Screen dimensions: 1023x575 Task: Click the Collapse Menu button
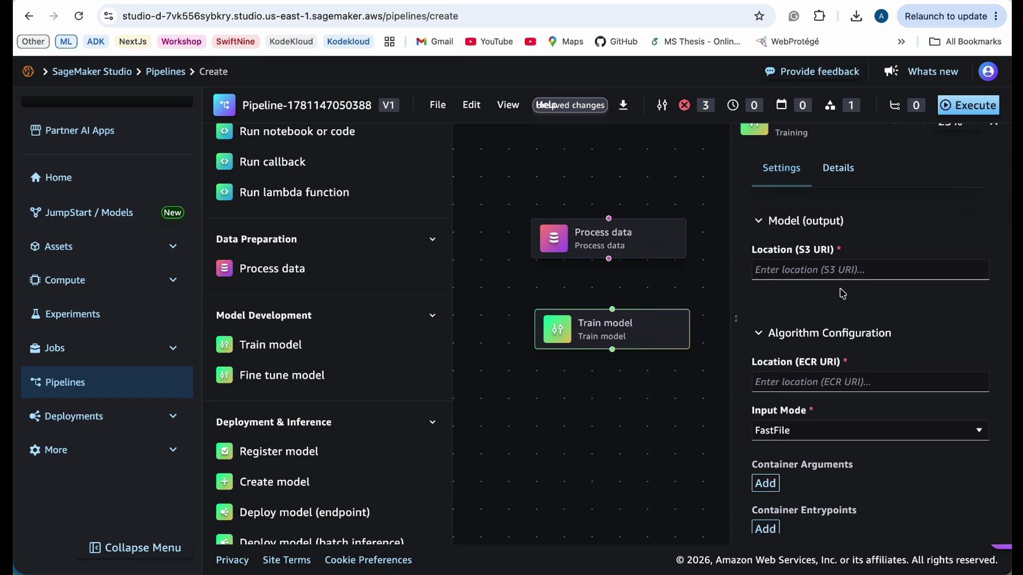[x=135, y=548]
